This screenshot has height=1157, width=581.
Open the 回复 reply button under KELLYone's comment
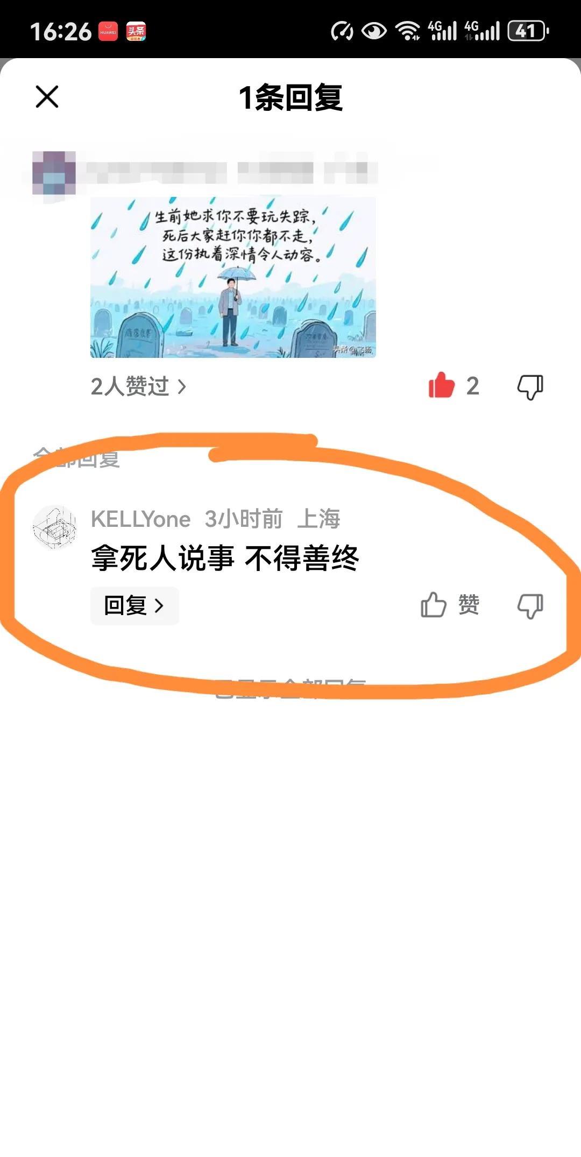point(134,606)
